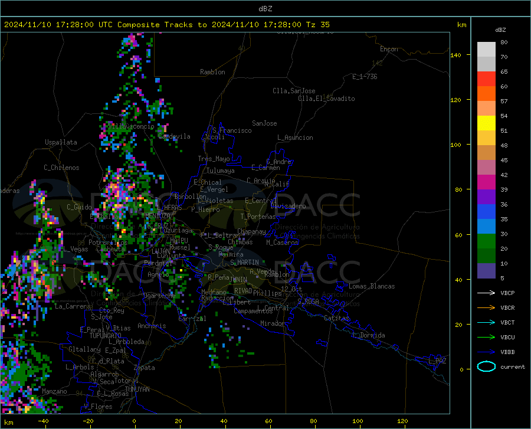Screen dimensions: 531x429
Task: Click the Divisadero place label
Action: [288, 206]
